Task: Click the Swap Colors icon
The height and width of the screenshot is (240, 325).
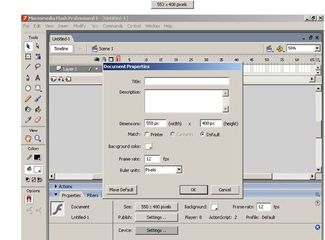Action: (40, 180)
